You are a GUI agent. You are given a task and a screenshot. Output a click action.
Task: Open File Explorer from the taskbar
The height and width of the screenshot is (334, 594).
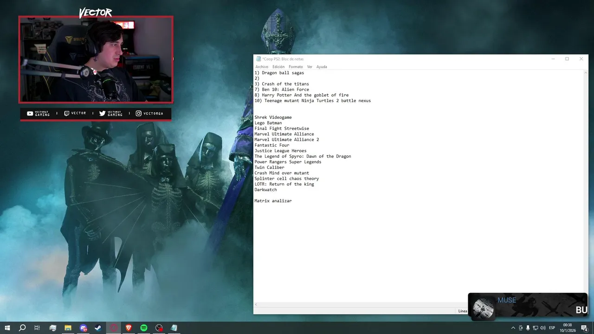[x=68, y=328]
